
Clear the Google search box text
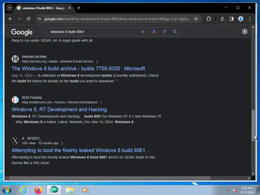coord(143,32)
